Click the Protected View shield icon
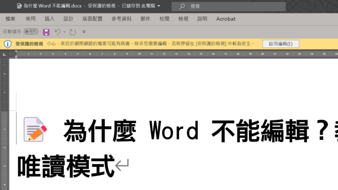 (8, 44)
